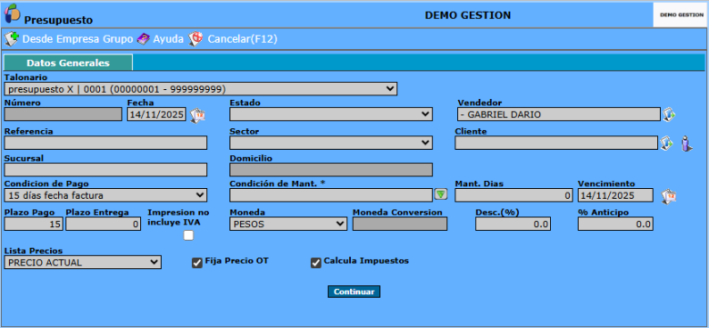Viewport: 709px width, 328px height.
Task: Open the Condicion de Pago dropdown
Action: [105, 195]
